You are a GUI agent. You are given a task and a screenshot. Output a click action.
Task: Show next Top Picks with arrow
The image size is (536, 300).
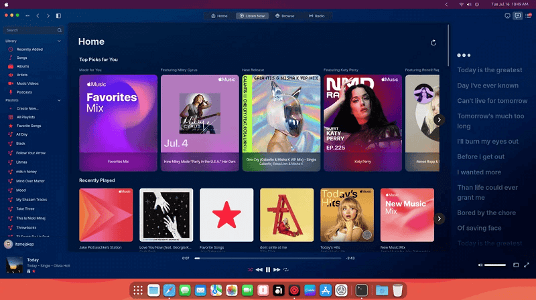pos(440,120)
